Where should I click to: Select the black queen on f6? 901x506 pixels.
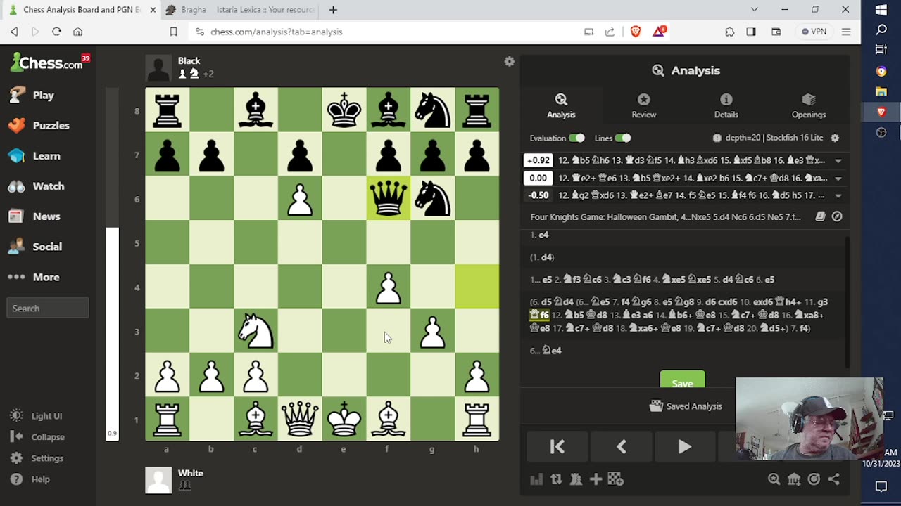pyautogui.click(x=389, y=199)
